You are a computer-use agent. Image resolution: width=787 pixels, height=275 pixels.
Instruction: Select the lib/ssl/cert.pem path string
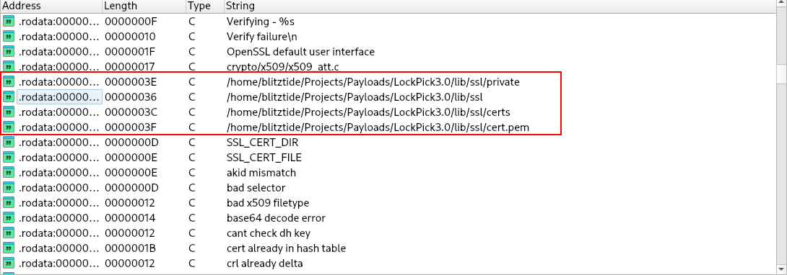tap(378, 127)
